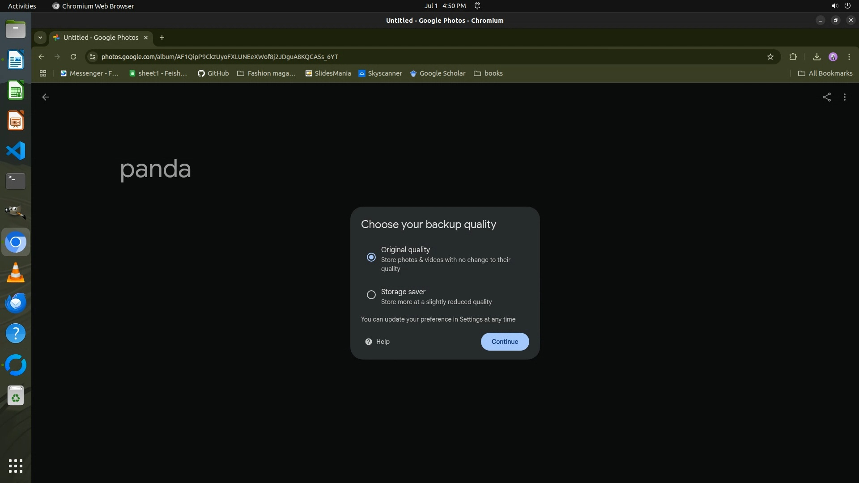The height and width of the screenshot is (483, 859).
Task: Bookmark this page with the star icon
Action: (770, 57)
